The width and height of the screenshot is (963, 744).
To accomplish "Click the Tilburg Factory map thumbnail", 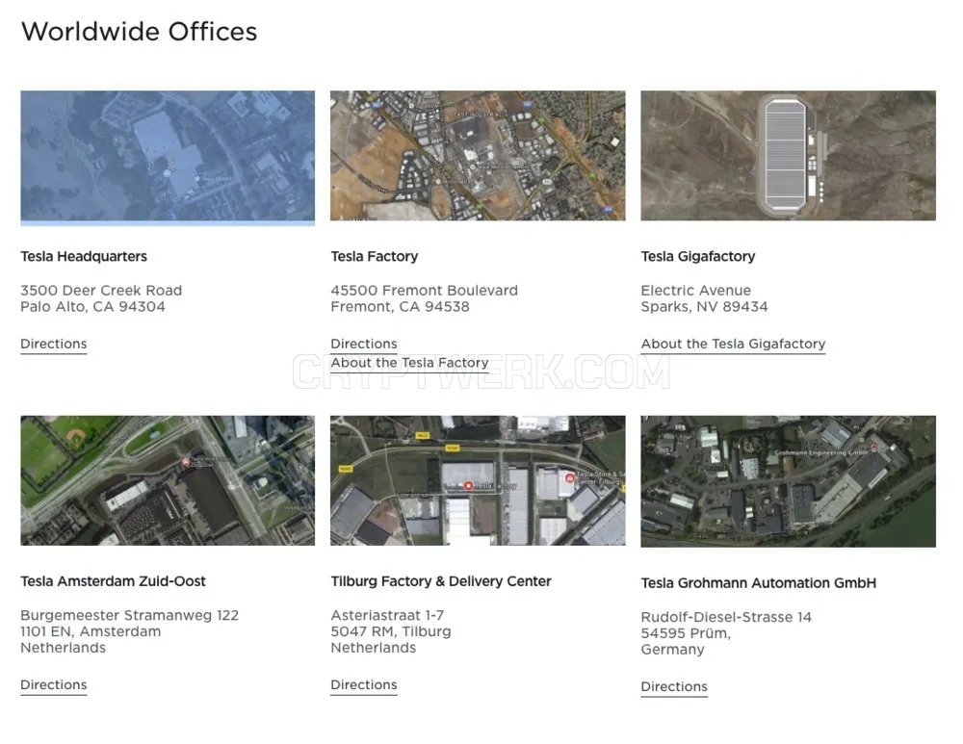I will [x=478, y=480].
